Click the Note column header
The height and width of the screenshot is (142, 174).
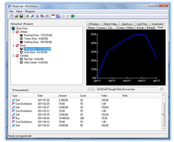tap(137, 96)
